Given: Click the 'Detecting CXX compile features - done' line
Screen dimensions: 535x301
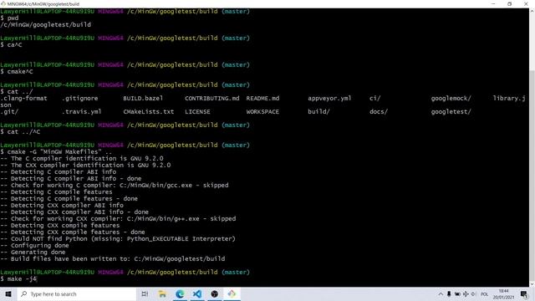Looking at the screenshot, I should click(x=73, y=232).
